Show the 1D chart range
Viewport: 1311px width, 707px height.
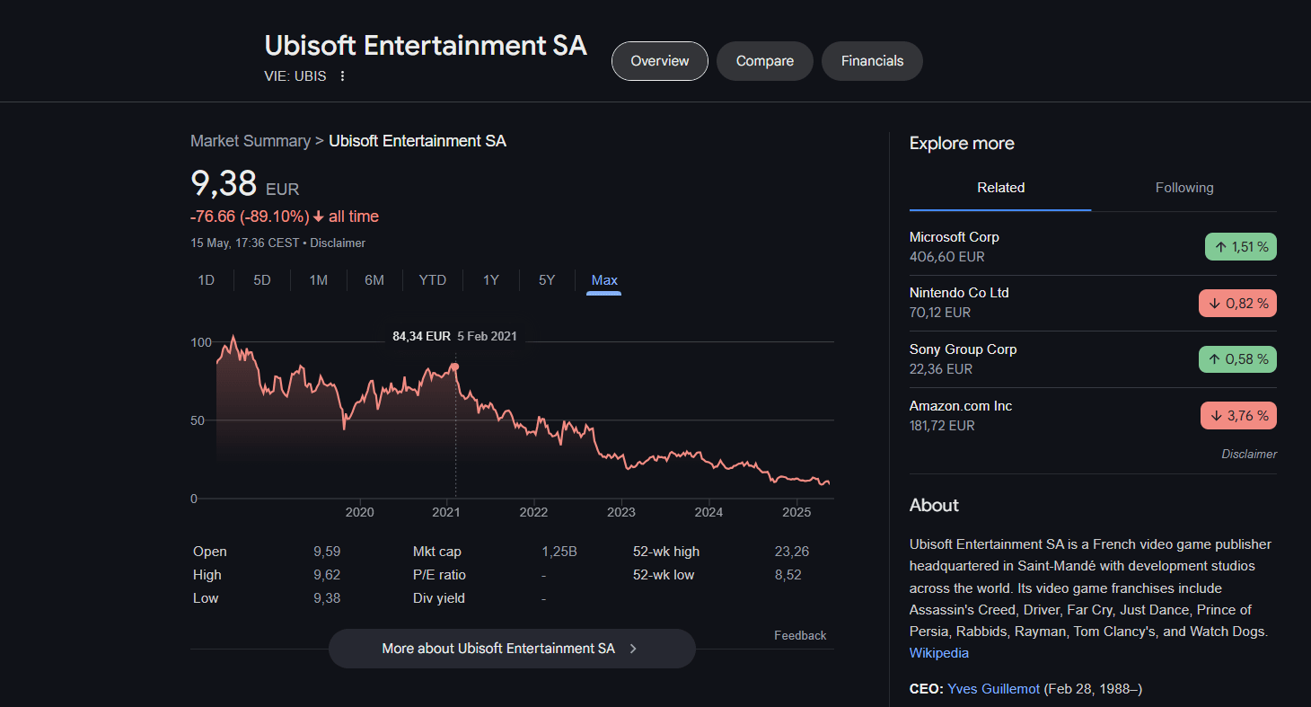click(x=207, y=280)
